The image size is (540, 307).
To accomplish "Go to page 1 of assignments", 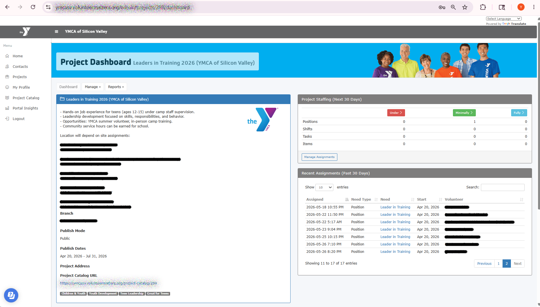I will coord(499,264).
